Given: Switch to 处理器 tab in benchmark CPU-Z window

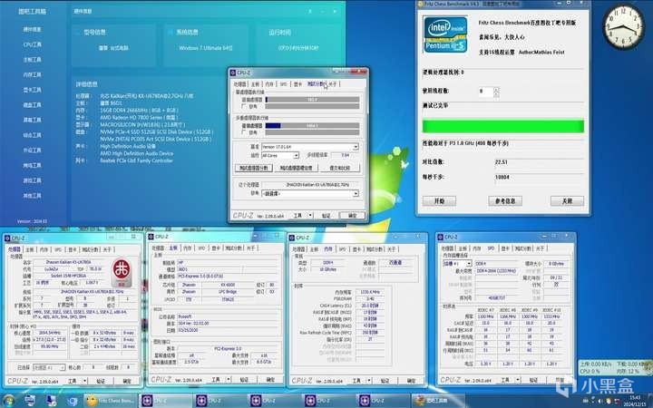Looking at the screenshot, I should pyautogui.click(x=239, y=84).
